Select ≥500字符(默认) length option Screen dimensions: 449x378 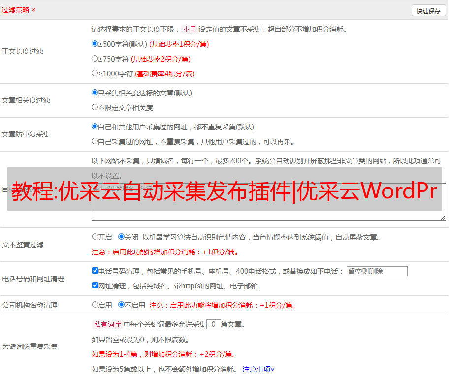tap(95, 44)
